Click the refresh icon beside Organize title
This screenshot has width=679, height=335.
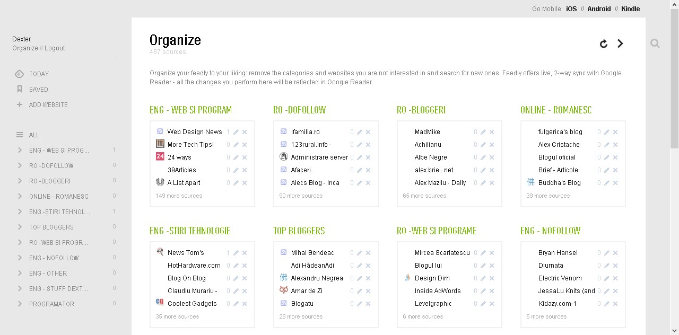[x=604, y=43]
